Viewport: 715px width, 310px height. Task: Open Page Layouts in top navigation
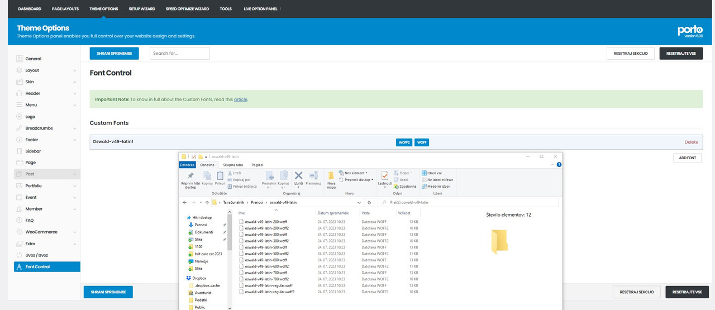coord(65,9)
